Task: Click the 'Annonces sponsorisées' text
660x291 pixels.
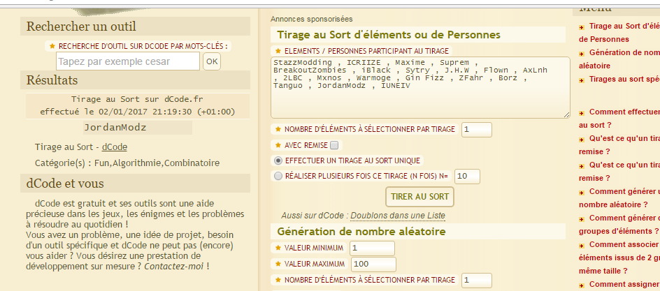Action: coord(312,19)
